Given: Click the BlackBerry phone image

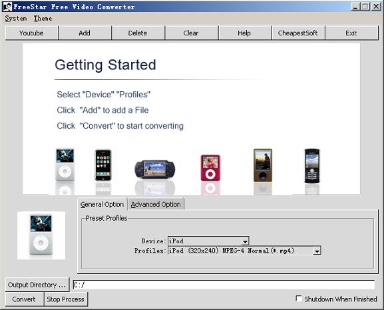Looking at the screenshot, I should coord(311,166).
